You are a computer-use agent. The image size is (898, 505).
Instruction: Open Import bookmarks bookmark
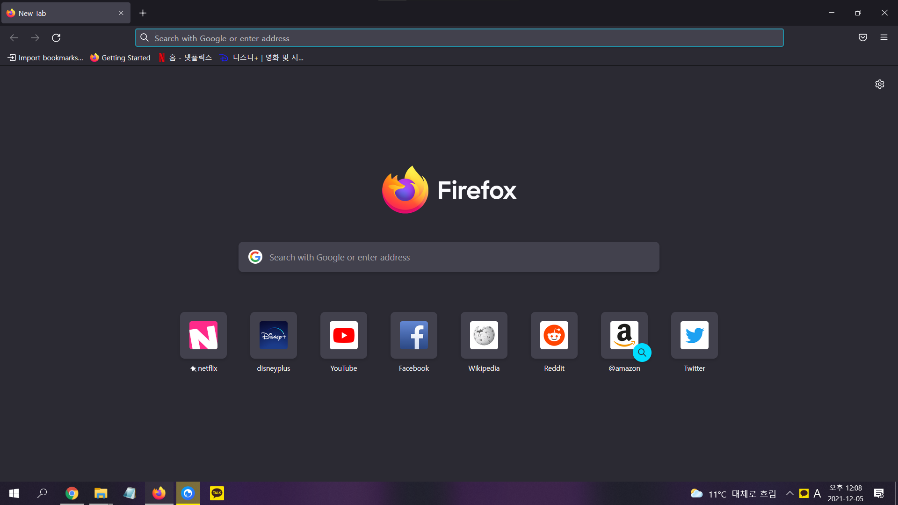point(45,58)
